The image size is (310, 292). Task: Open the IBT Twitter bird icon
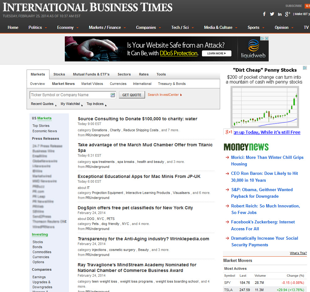click(x=272, y=14)
